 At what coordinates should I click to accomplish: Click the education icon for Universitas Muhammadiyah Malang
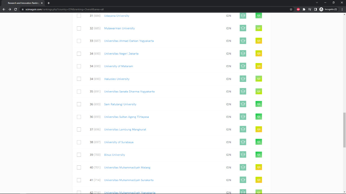(243, 167)
